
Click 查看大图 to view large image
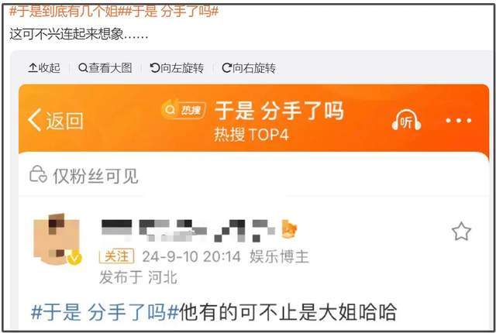[105, 67]
